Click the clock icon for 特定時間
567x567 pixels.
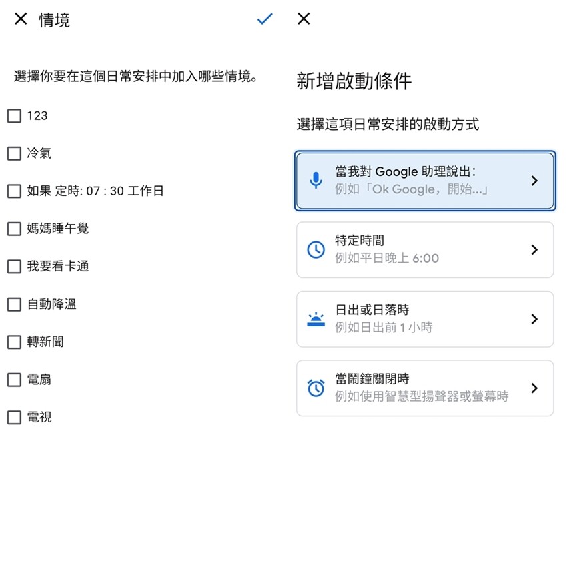[x=316, y=250]
